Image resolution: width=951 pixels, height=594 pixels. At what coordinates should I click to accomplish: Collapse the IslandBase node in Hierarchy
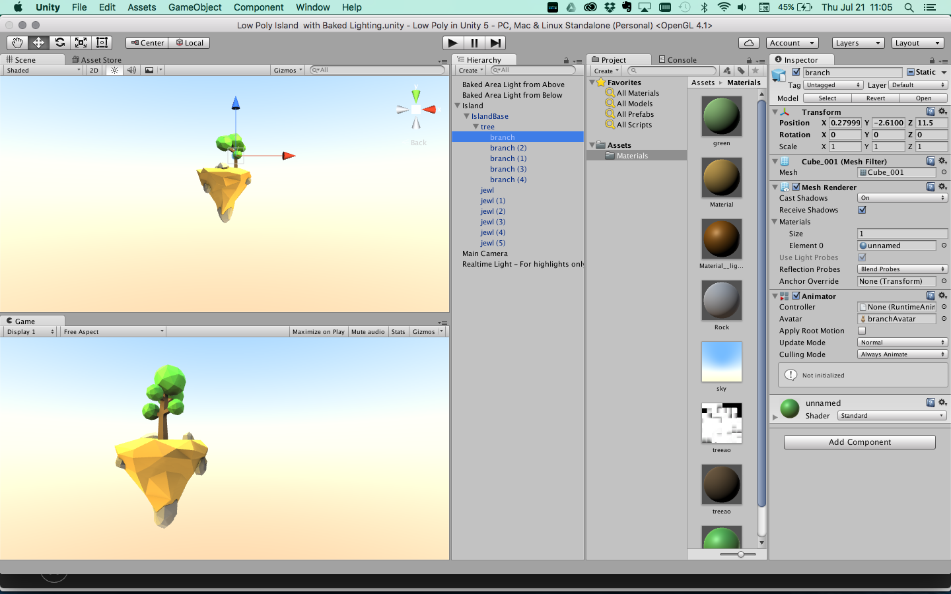pyautogui.click(x=466, y=116)
